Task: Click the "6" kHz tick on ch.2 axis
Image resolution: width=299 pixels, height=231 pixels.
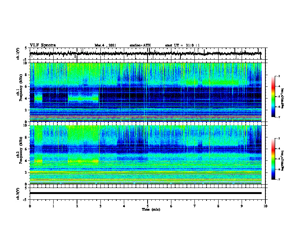Action: [x=26, y=149]
